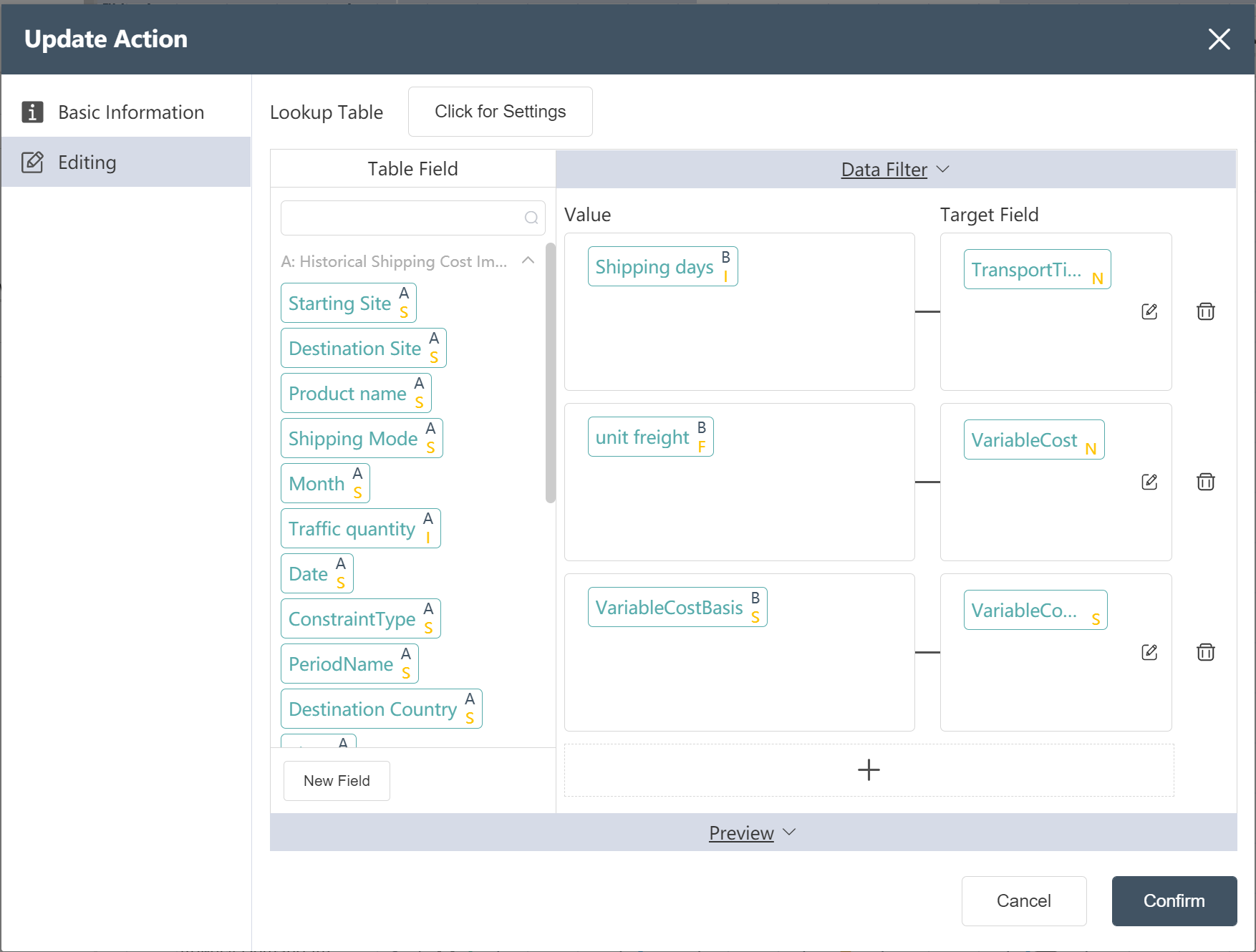Click the Click for Settings button
Image resolution: width=1256 pixels, height=952 pixels.
[501, 112]
